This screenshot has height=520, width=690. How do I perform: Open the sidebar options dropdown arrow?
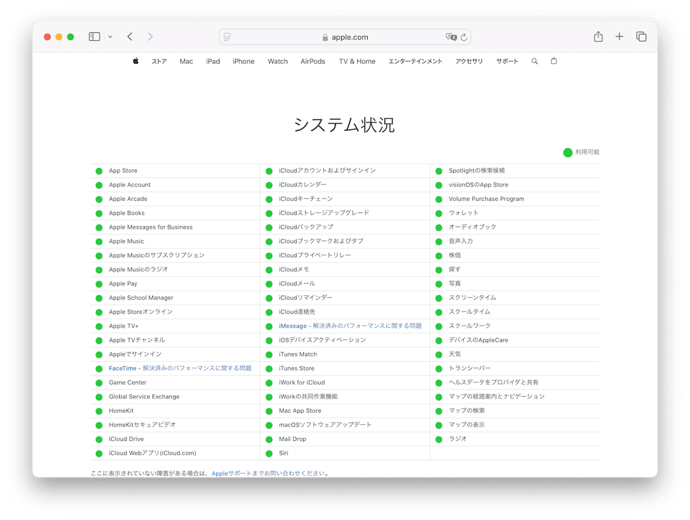[110, 37]
